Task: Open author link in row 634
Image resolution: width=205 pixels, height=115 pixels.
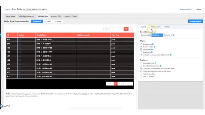Action: coord(20,40)
